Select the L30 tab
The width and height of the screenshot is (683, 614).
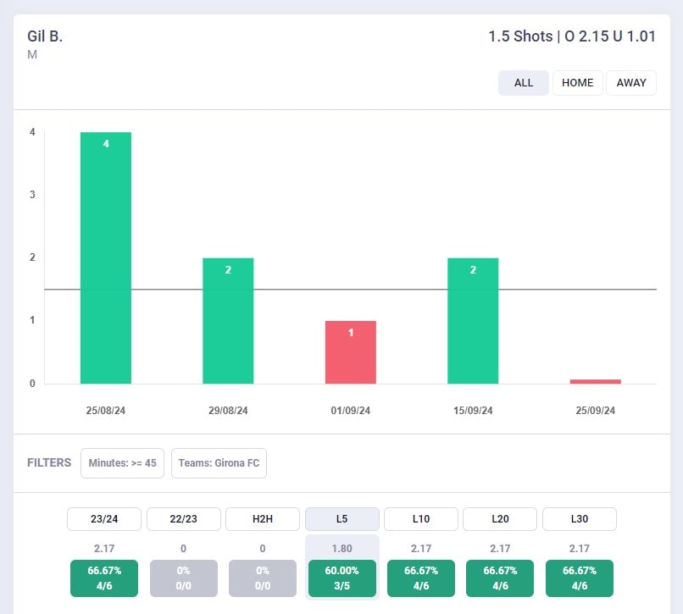(580, 518)
